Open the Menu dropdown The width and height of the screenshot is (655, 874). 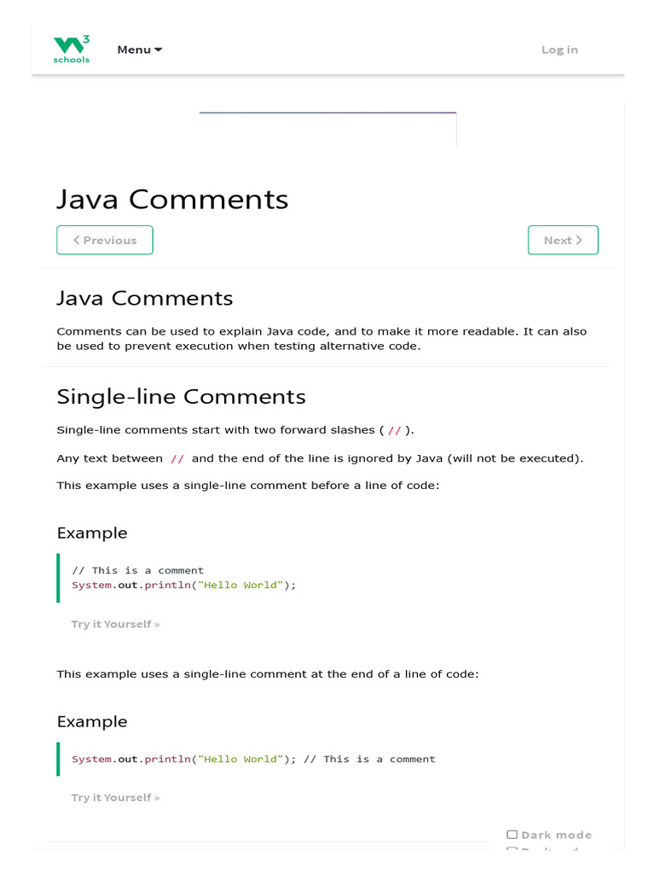(x=139, y=50)
